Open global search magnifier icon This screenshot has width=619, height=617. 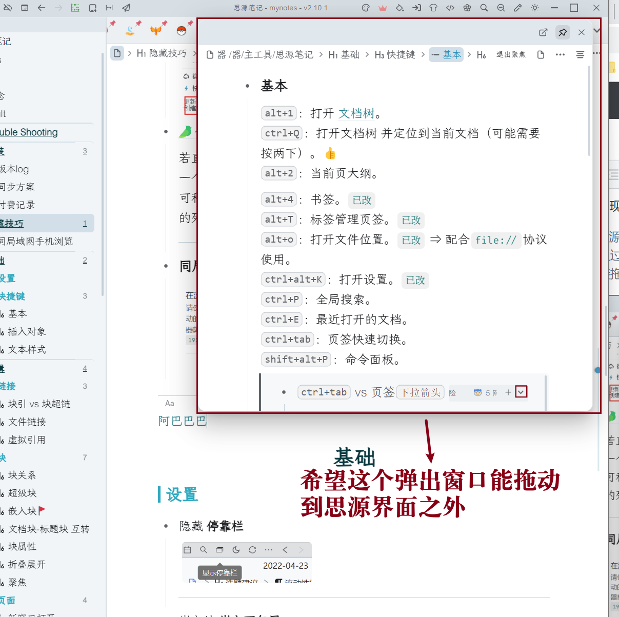tap(484, 8)
